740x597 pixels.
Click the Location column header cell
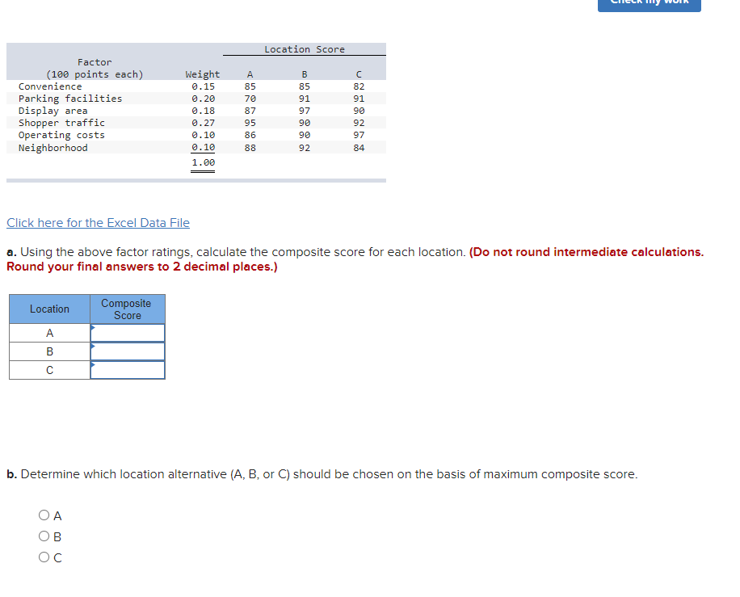[x=48, y=309]
